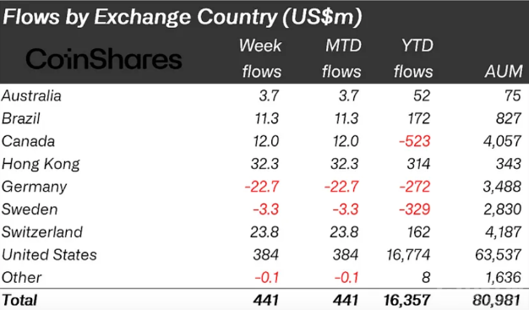Image resolution: width=529 pixels, height=310 pixels.
Task: Click United States AUM value 63,537
Action: point(499,255)
